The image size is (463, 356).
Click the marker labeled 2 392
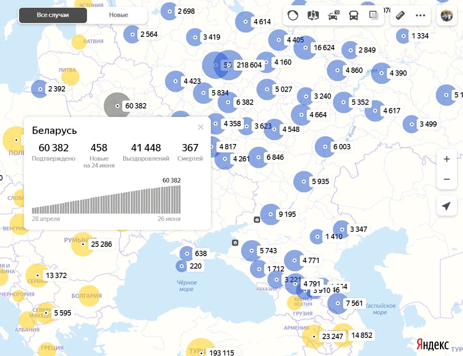pyautogui.click(x=40, y=89)
